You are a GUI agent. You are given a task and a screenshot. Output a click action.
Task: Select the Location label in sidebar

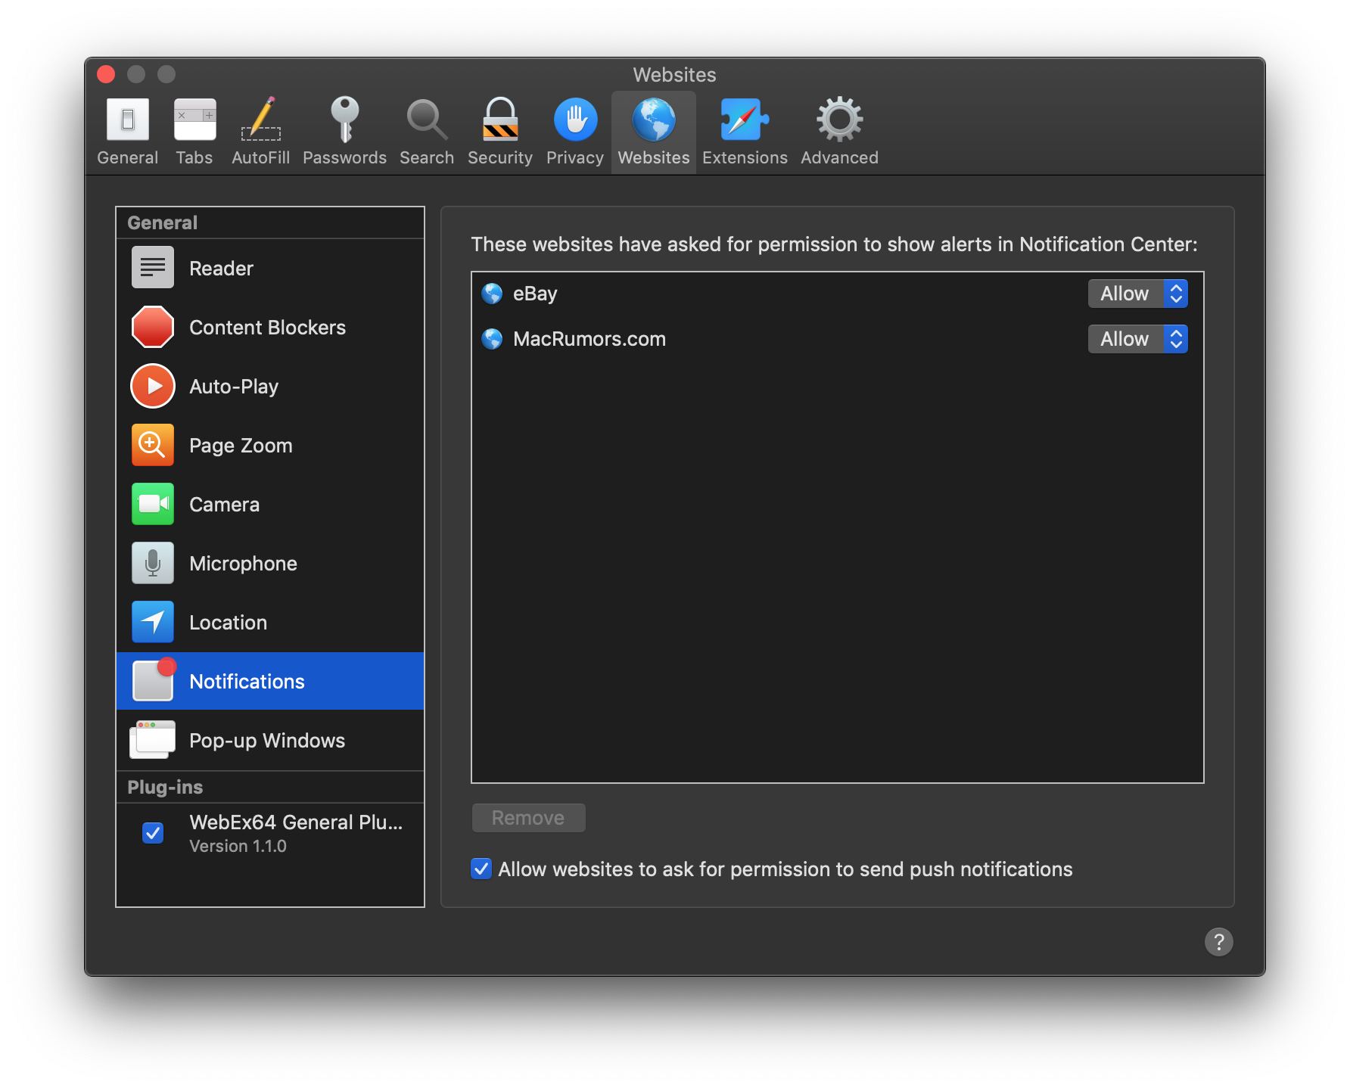(x=228, y=622)
